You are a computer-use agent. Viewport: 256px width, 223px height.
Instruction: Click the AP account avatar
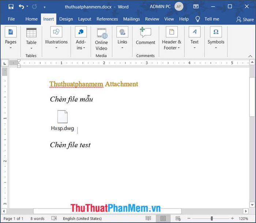179,7
